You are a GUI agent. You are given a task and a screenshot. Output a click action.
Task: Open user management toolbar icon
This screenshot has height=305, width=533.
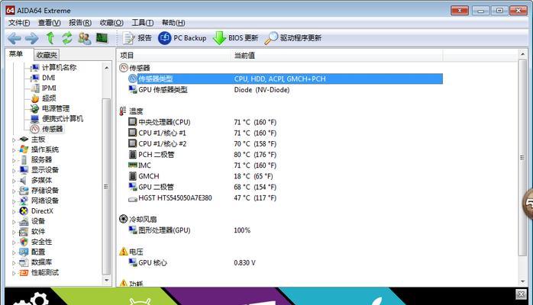click(x=84, y=38)
